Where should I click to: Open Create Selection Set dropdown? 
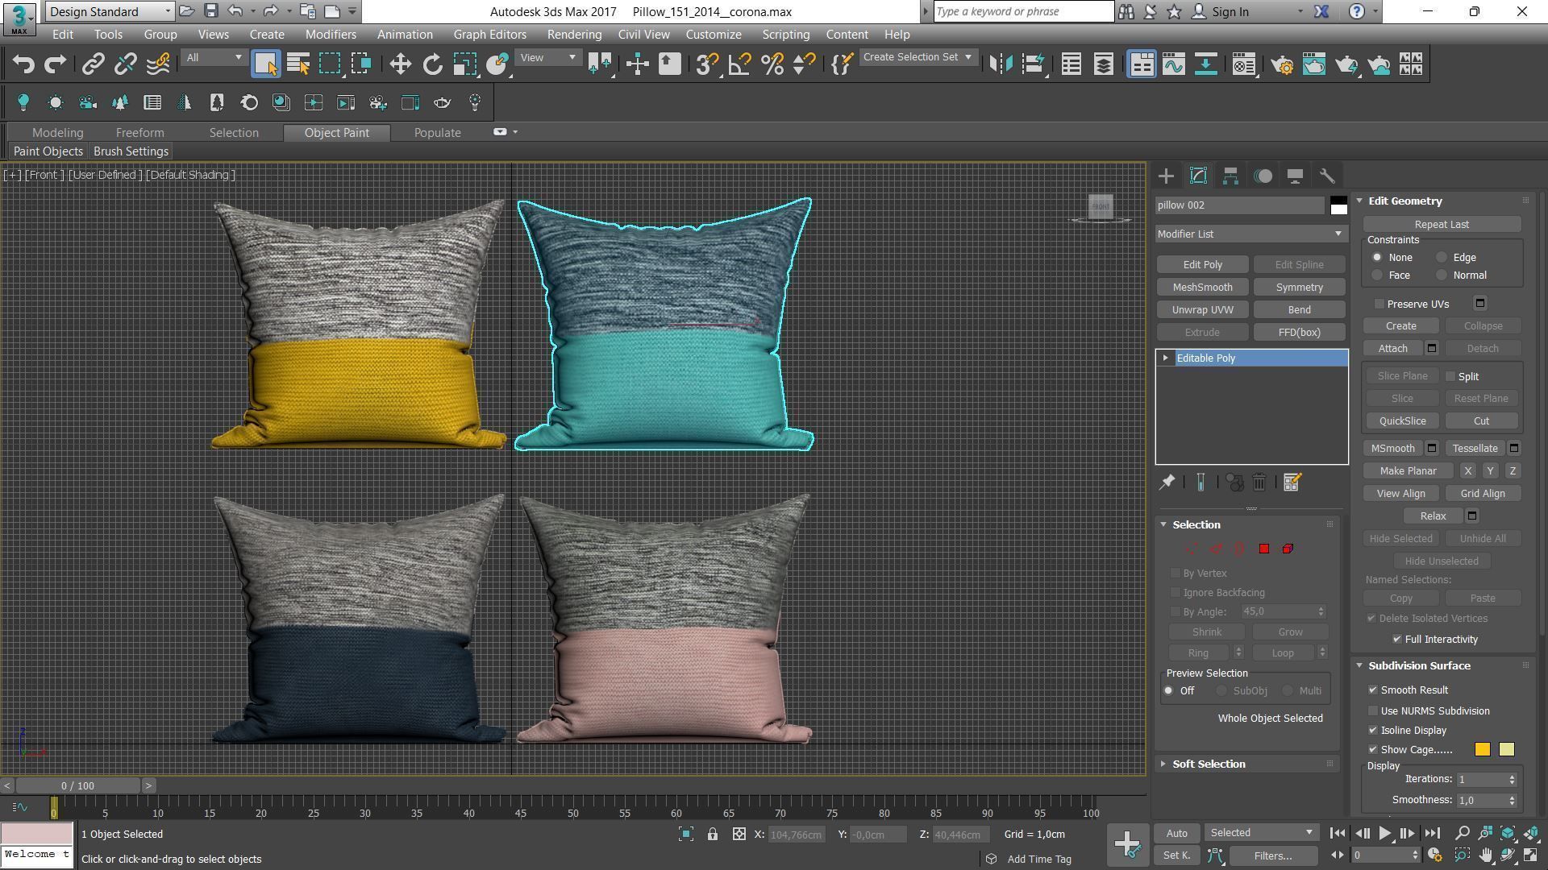click(918, 57)
